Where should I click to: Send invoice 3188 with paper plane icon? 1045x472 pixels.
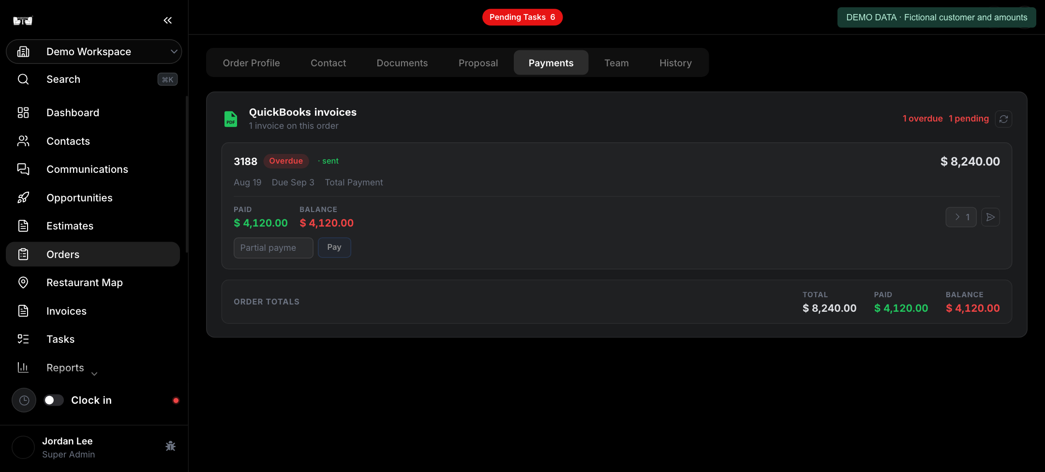(990, 217)
